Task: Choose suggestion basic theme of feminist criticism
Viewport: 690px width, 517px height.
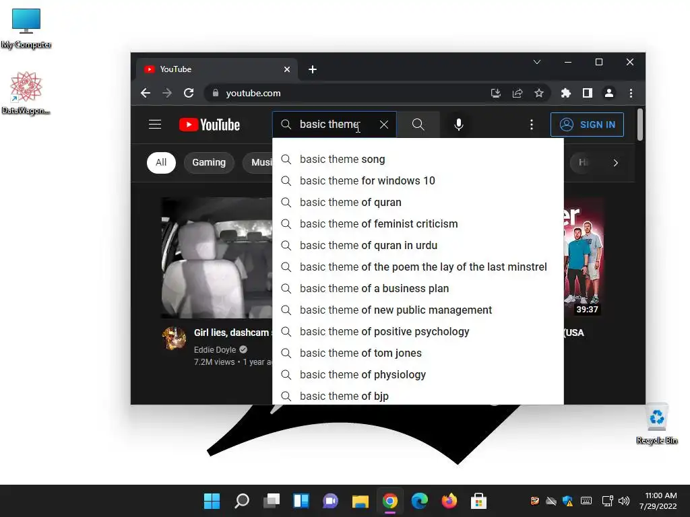Action: tap(418, 223)
